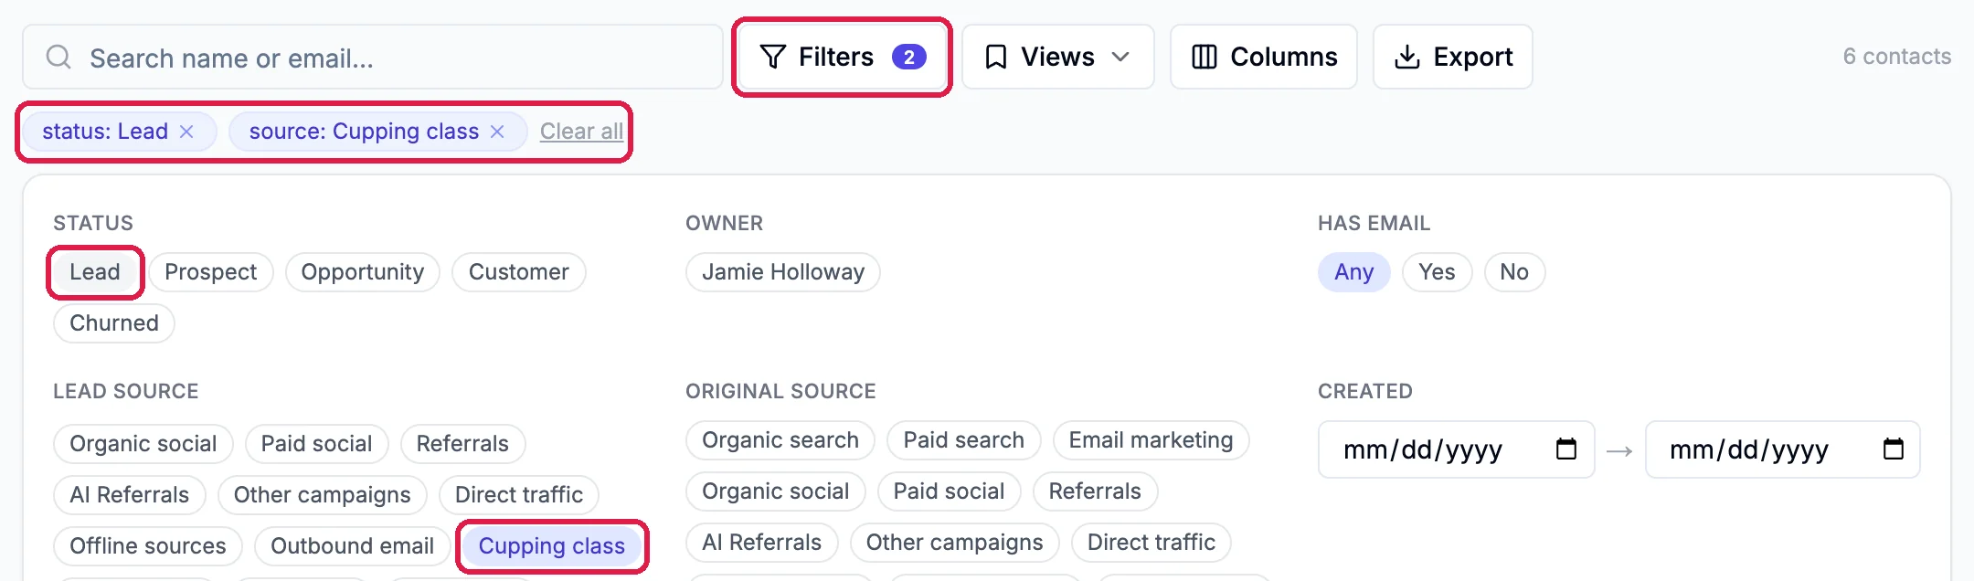Select Yes for Has Email
This screenshot has width=1974, height=581.
[x=1438, y=272]
